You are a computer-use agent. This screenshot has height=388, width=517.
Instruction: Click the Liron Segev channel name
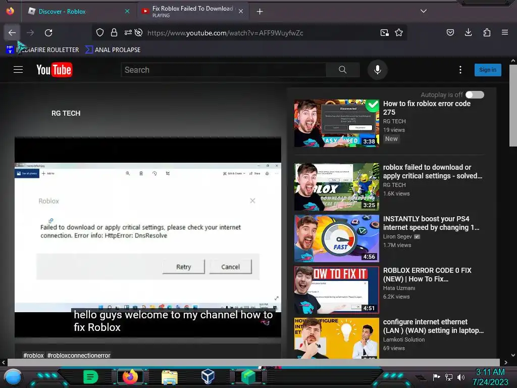[x=397, y=236]
